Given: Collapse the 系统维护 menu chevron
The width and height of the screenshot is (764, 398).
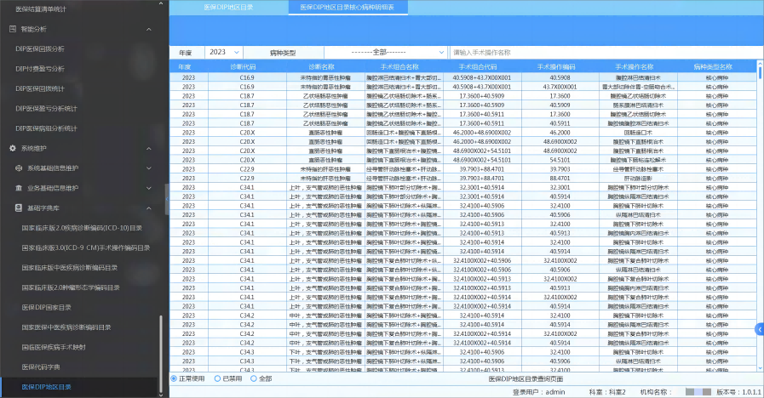Looking at the screenshot, I should 148,148.
